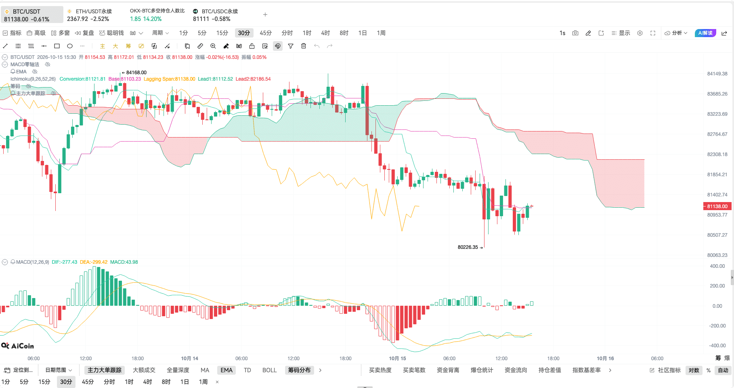Open more drawing tools (three dots)
The image size is (734, 388).
tap(82, 46)
